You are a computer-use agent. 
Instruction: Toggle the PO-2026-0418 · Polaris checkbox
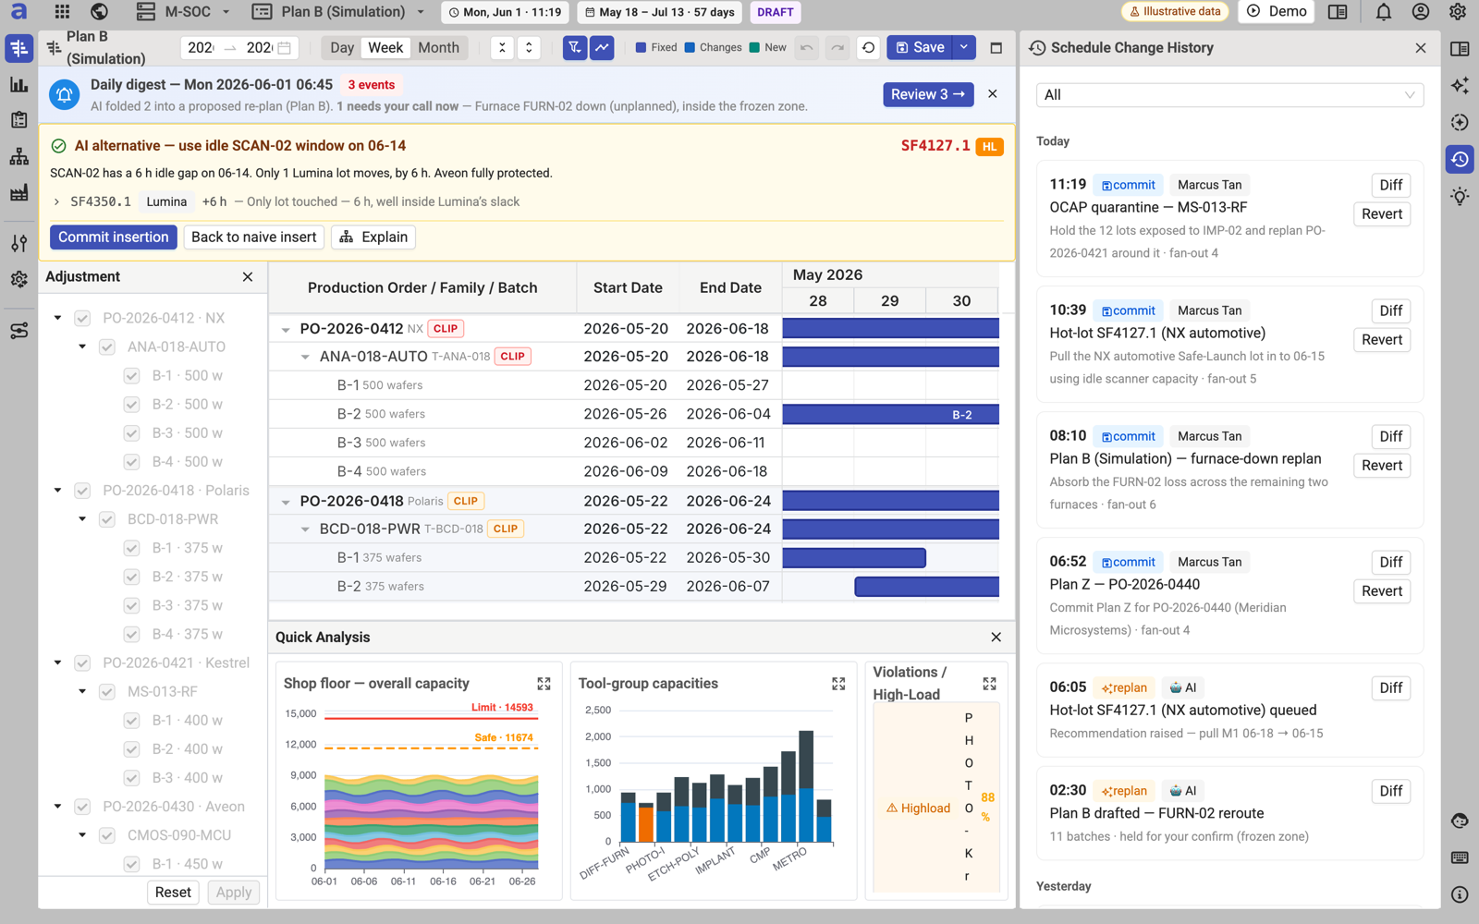click(82, 491)
